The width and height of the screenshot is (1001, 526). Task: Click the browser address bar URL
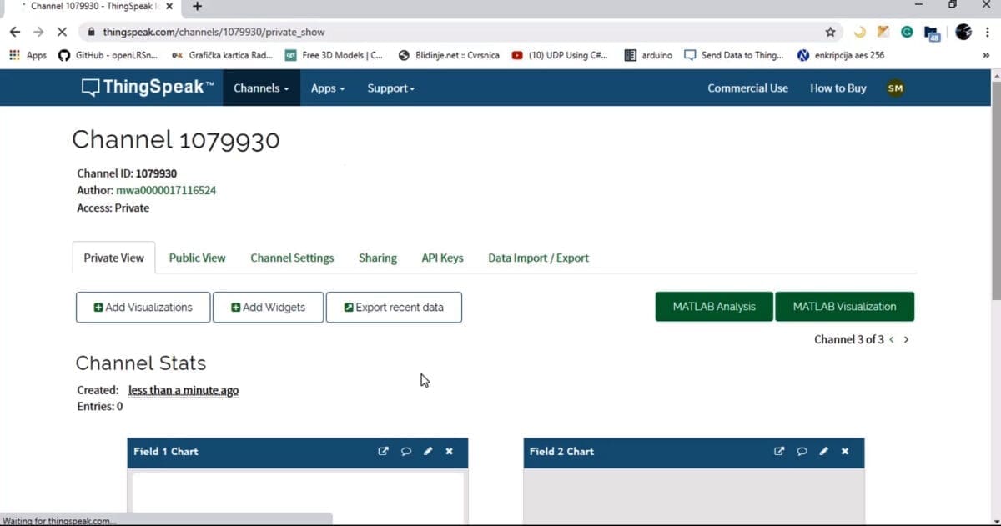[x=214, y=32]
